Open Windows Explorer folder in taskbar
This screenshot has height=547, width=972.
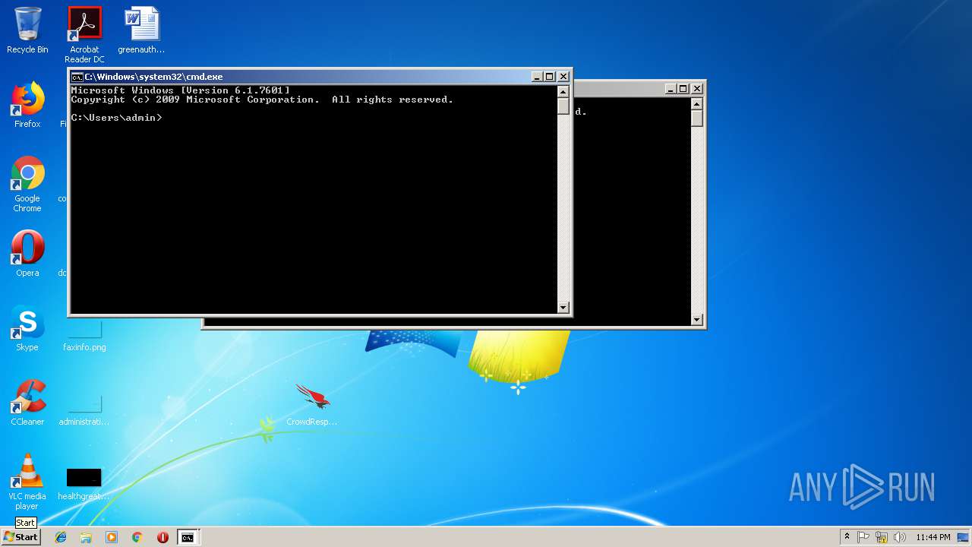86,537
